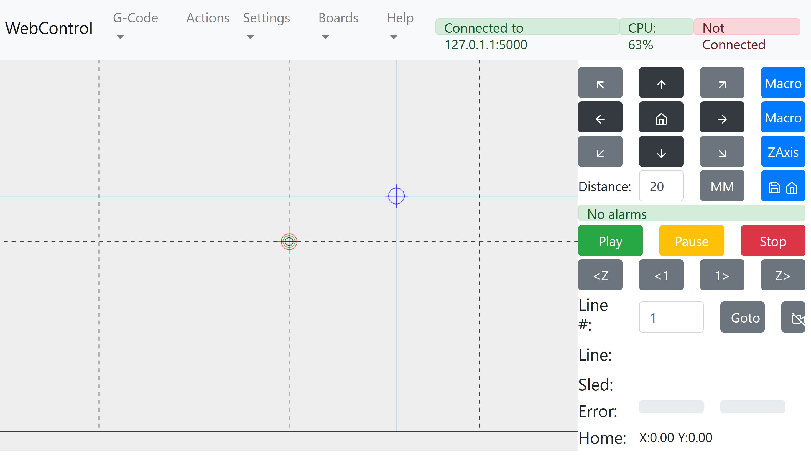Open the Actions menu item
Viewport: 811px width, 455px height.
(208, 18)
